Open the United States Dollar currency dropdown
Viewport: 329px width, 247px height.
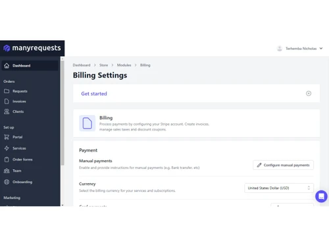point(279,188)
